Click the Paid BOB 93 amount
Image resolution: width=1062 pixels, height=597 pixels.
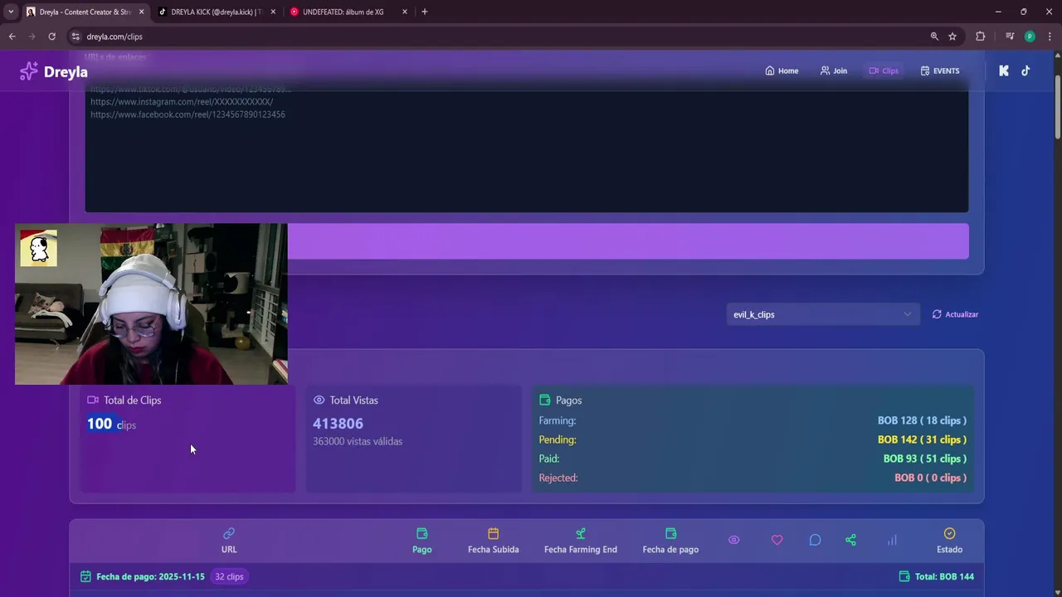[924, 459]
